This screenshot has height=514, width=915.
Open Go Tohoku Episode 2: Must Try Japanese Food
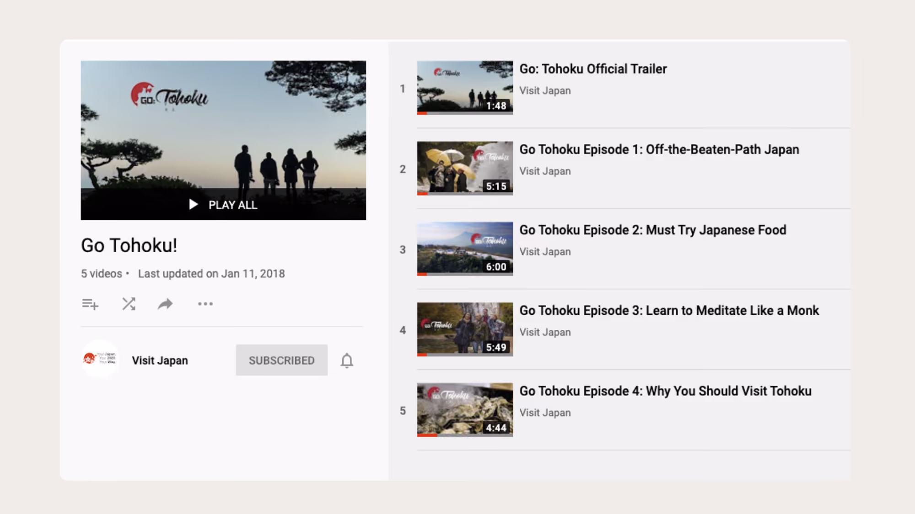(x=653, y=230)
